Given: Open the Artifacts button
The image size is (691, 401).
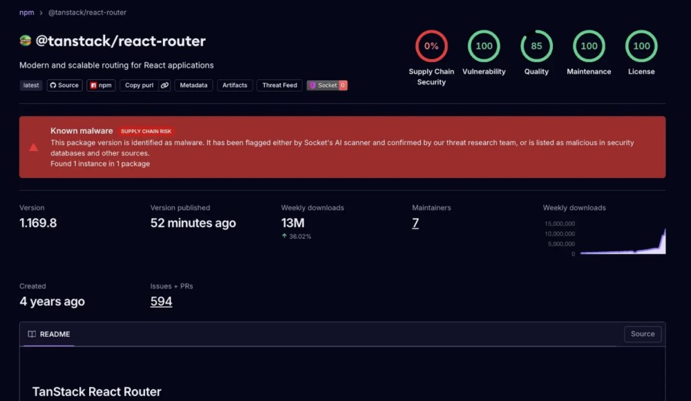Looking at the screenshot, I should 234,86.
